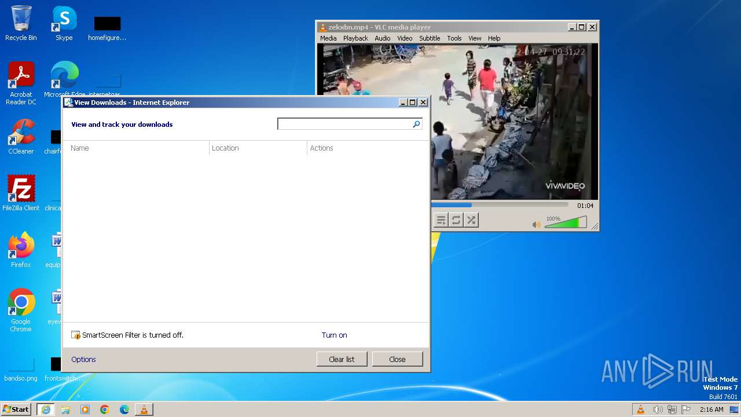Adjust the VLC volume slider
Screen dimensions: 741x417
coord(566,222)
